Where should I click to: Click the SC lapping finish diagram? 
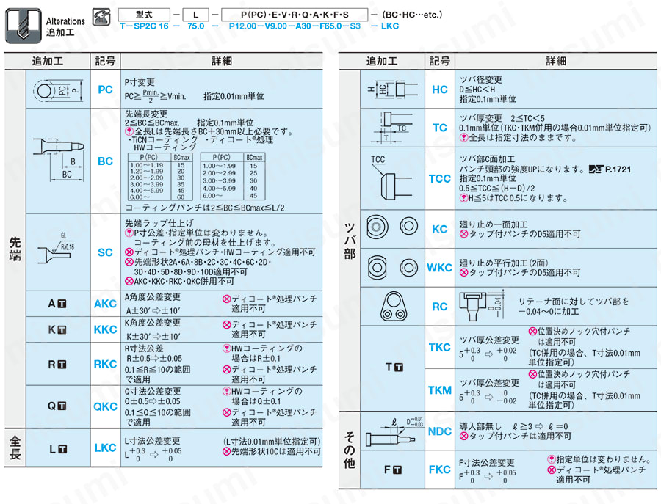pos(56,249)
